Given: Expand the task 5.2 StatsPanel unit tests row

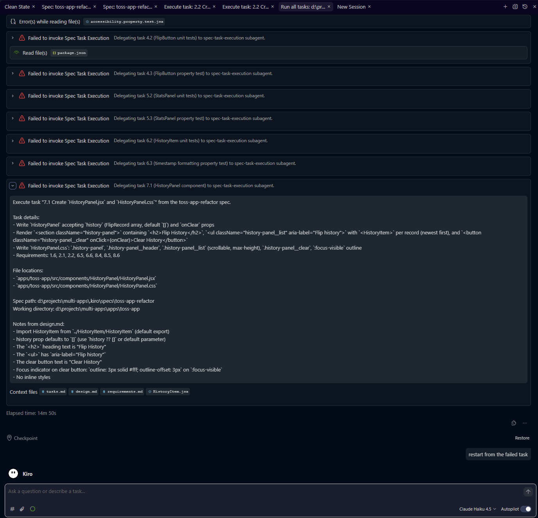Looking at the screenshot, I should pyautogui.click(x=13, y=96).
